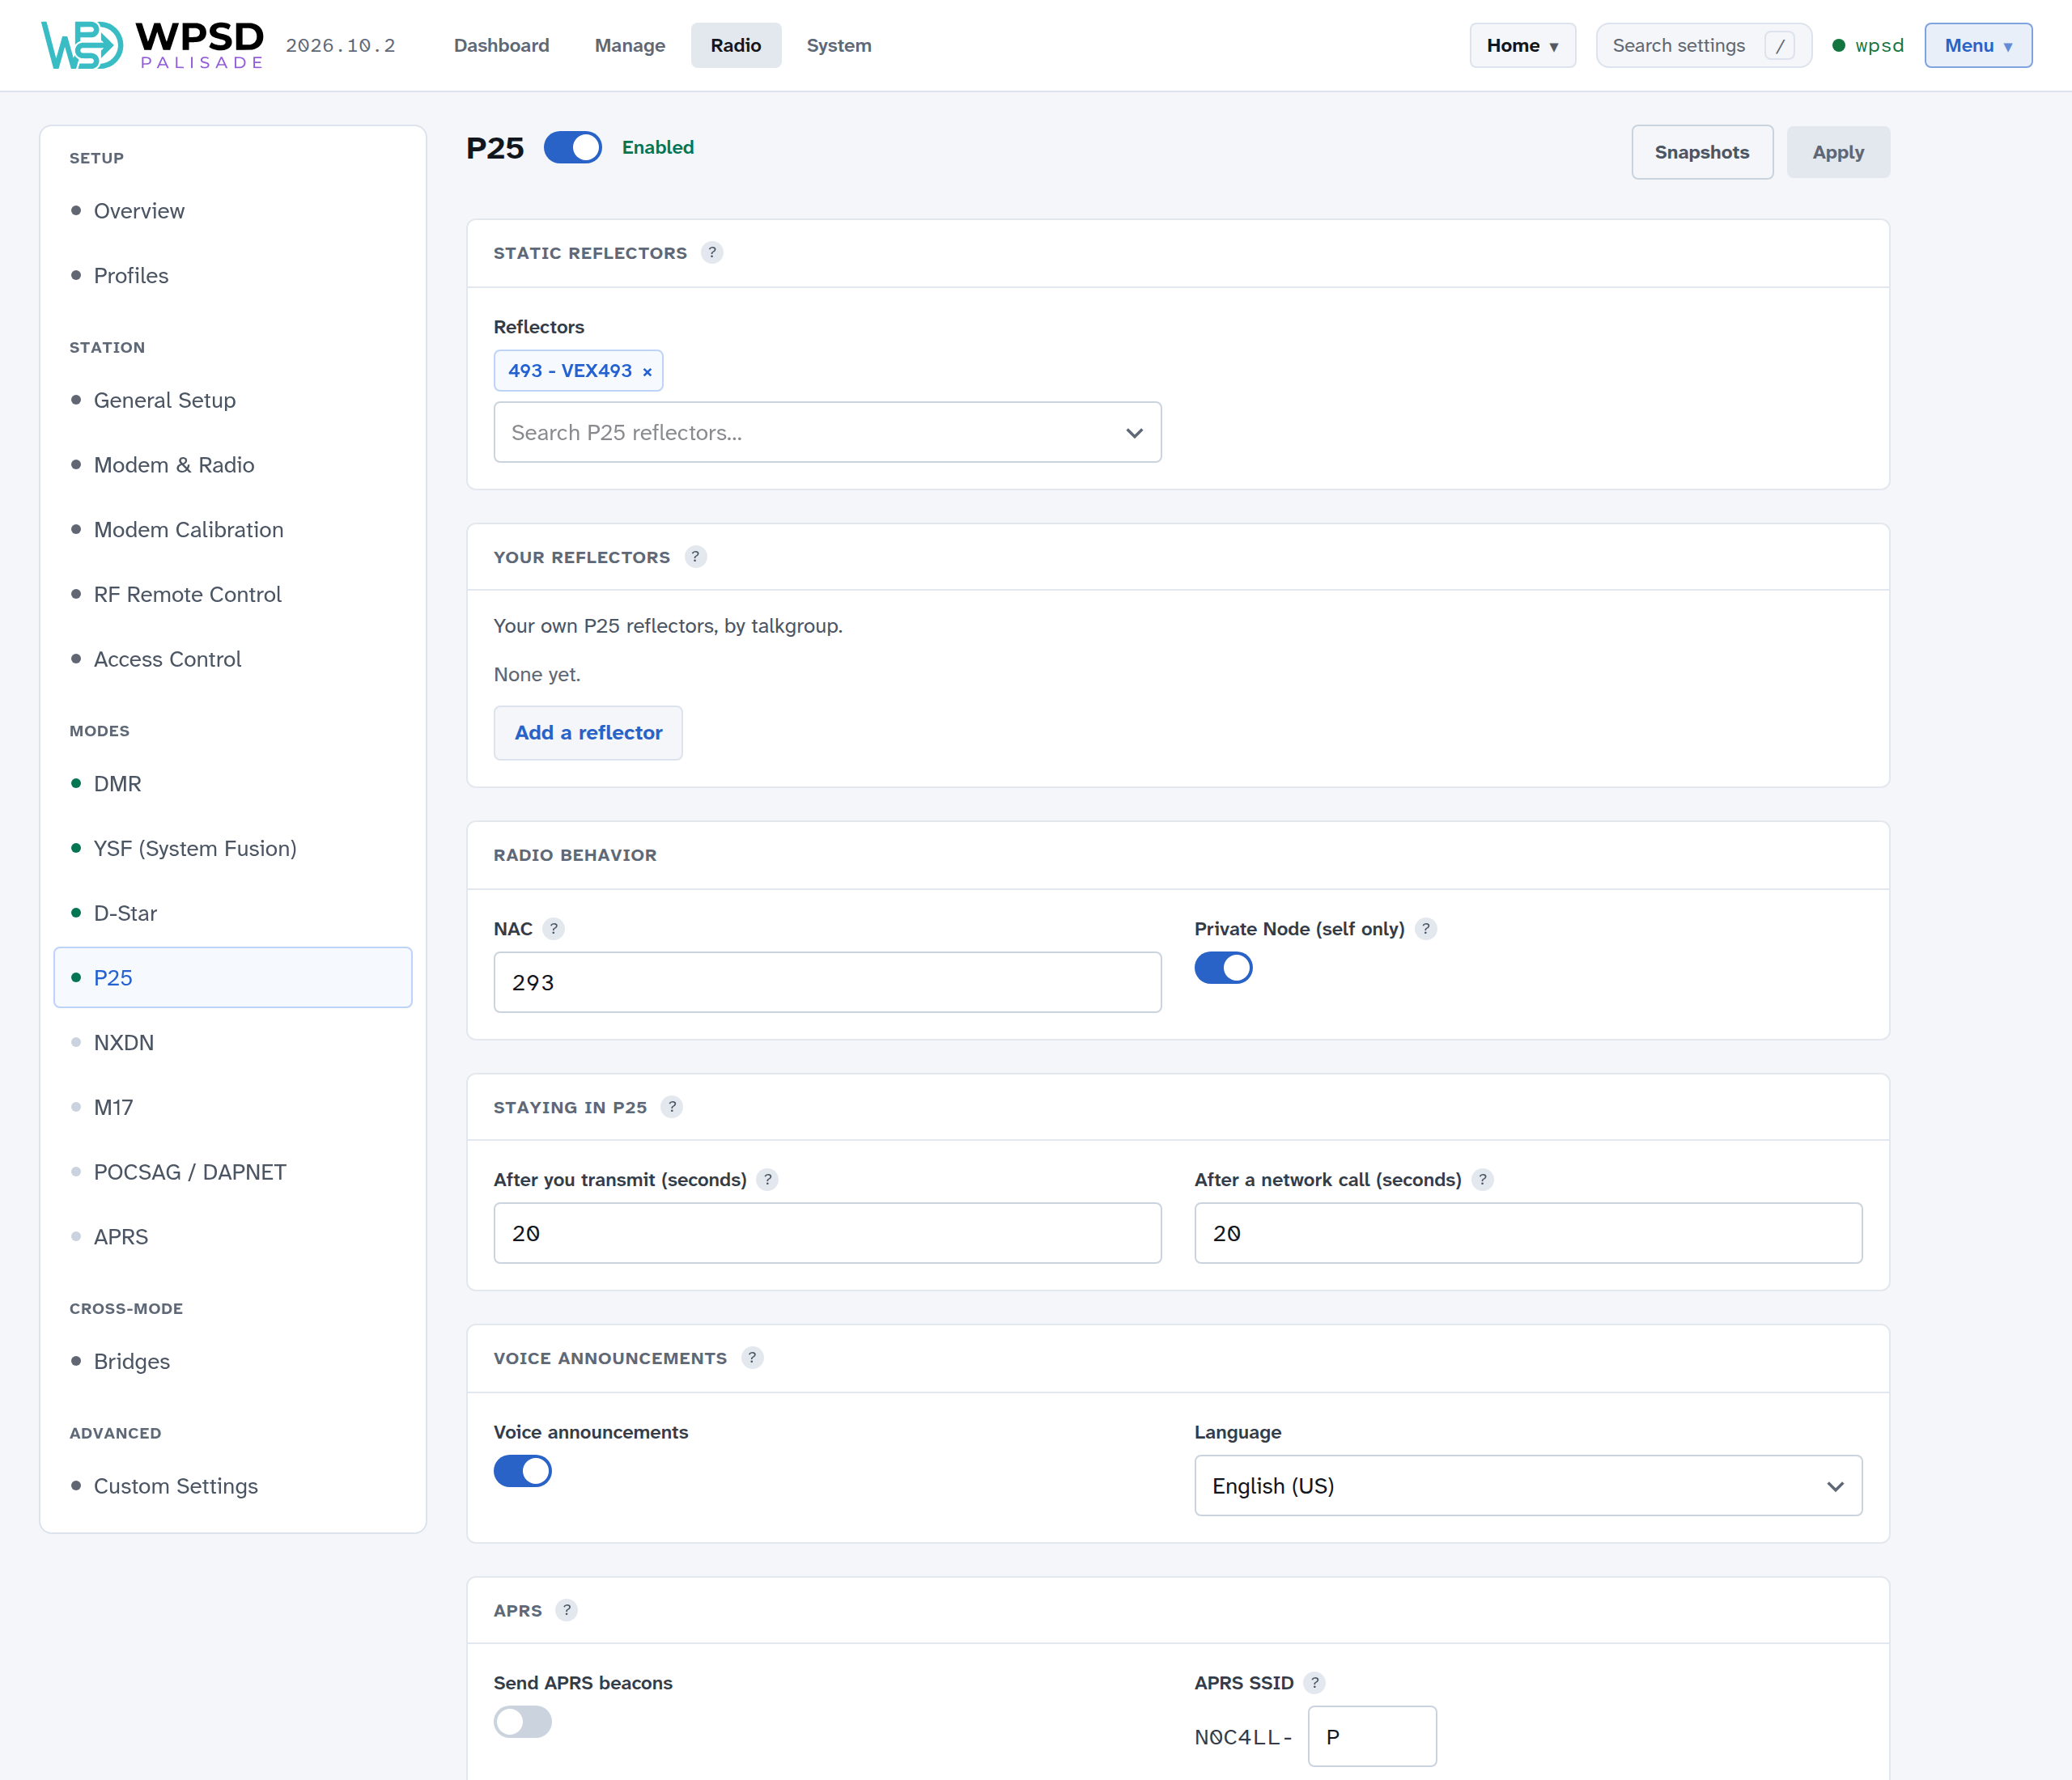Click the Snapshots button
Viewport: 2072px width, 1780px height.
[1702, 152]
